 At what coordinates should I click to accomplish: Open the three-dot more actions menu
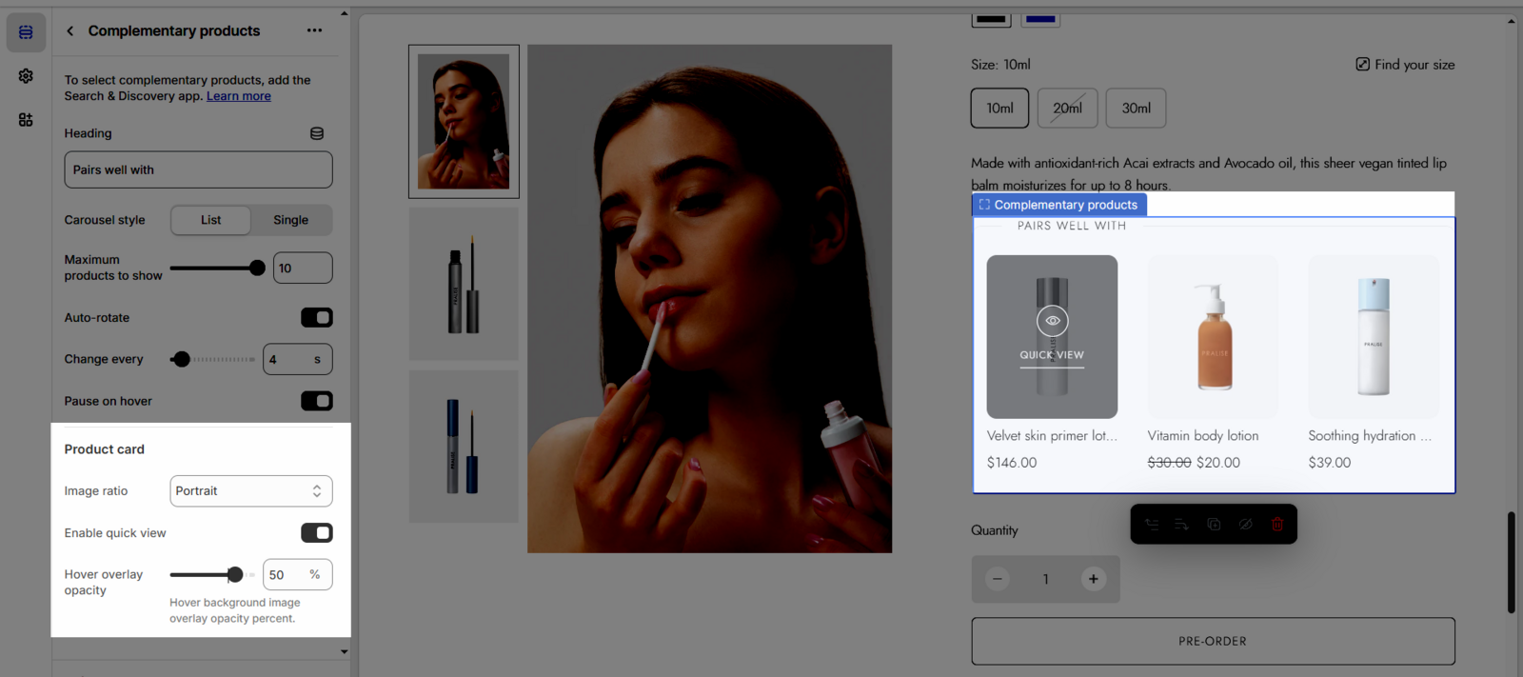(x=314, y=30)
